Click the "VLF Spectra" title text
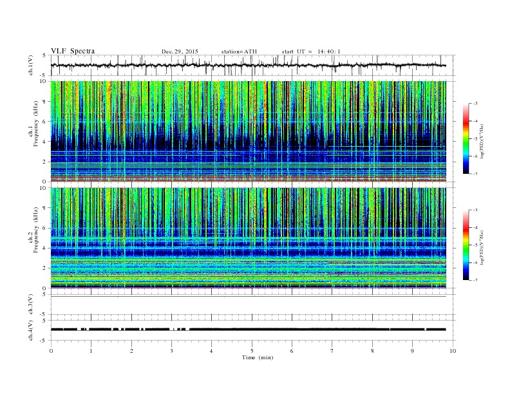This screenshot has width=510, height=394. 73,51
